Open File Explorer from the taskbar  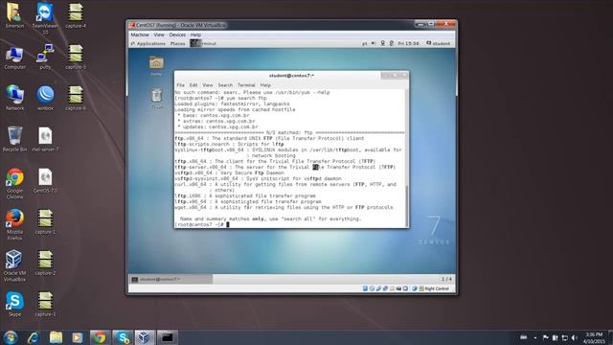(x=56, y=337)
